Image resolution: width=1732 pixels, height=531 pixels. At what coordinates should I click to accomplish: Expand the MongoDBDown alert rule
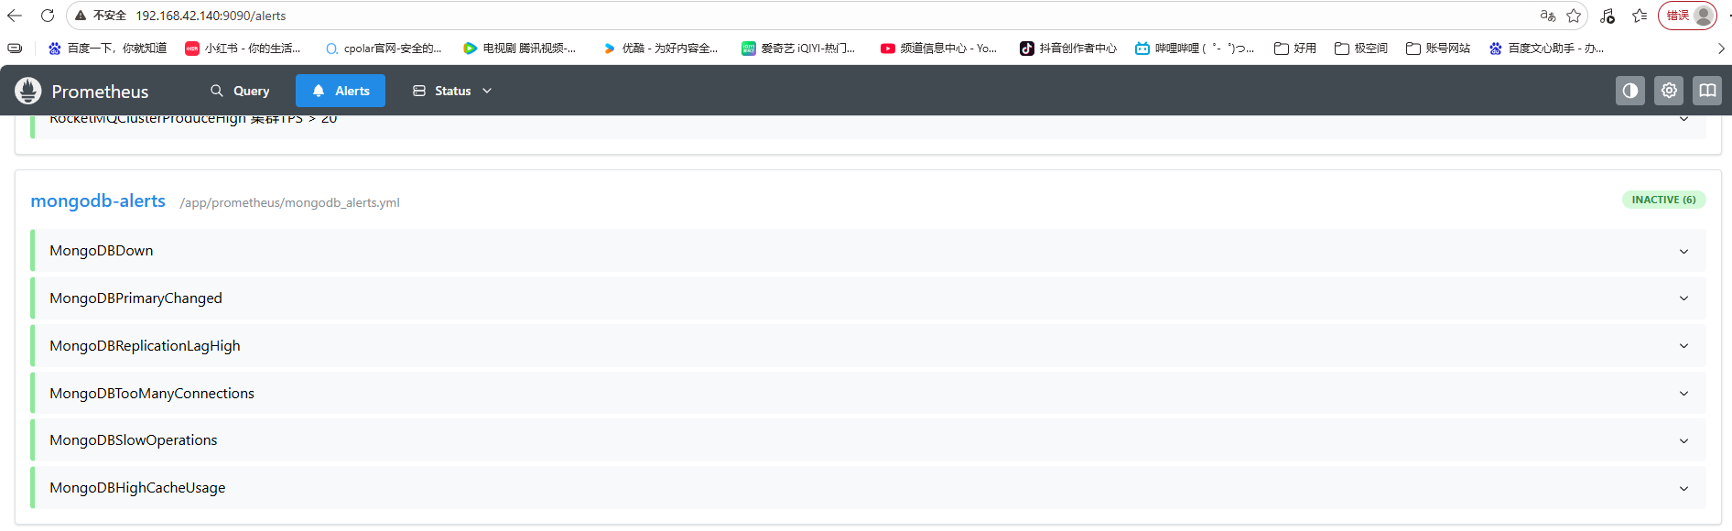click(101, 251)
